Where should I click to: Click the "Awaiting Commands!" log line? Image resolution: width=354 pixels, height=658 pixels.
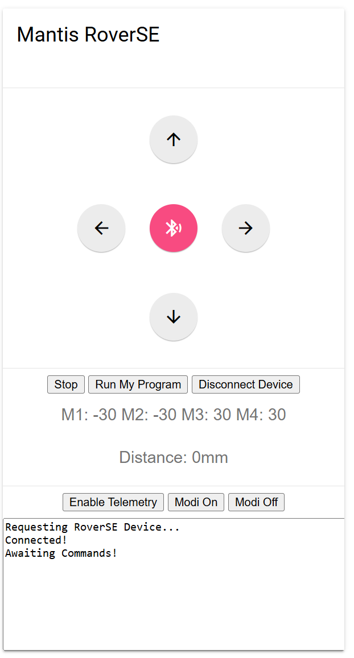61,553
